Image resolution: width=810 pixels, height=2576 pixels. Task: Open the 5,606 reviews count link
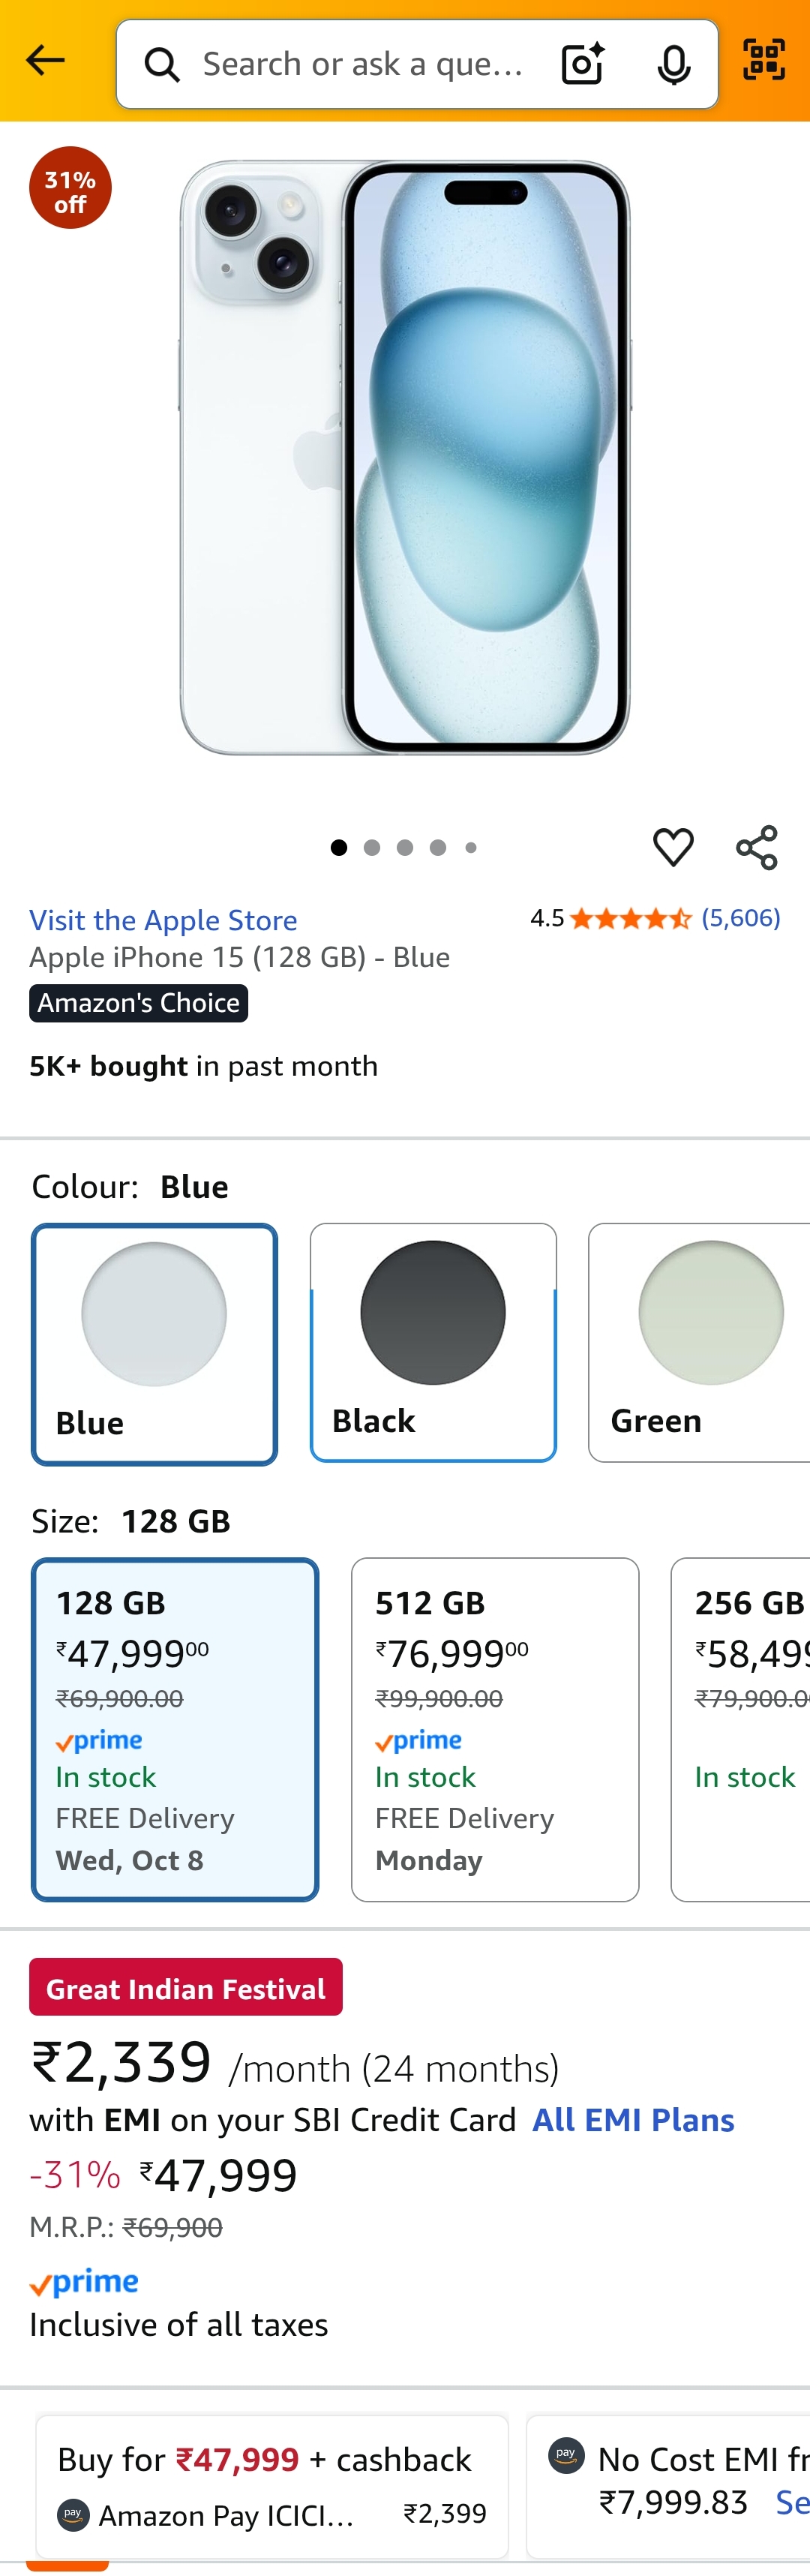pyautogui.click(x=740, y=918)
